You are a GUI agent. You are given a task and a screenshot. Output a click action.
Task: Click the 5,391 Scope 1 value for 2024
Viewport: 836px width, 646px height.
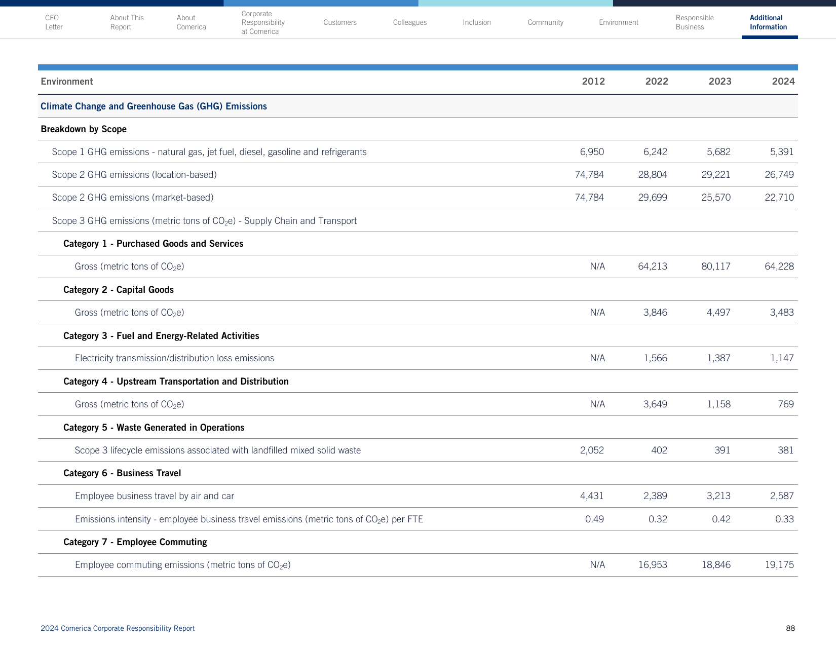point(782,152)
